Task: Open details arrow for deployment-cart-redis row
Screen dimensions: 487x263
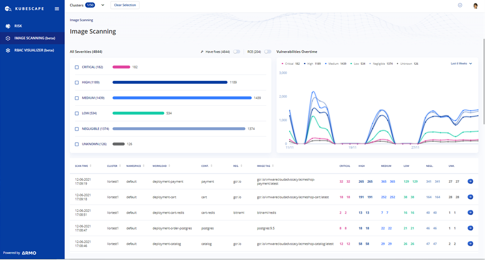Action: click(470, 213)
